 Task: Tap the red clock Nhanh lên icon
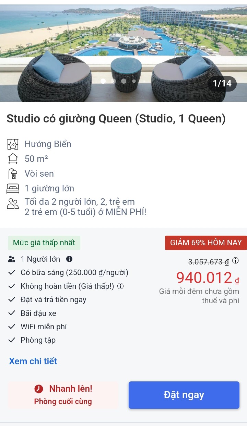tap(39, 389)
